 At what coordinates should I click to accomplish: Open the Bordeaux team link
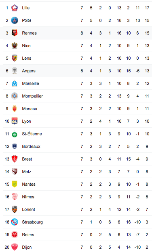[x=31, y=146]
